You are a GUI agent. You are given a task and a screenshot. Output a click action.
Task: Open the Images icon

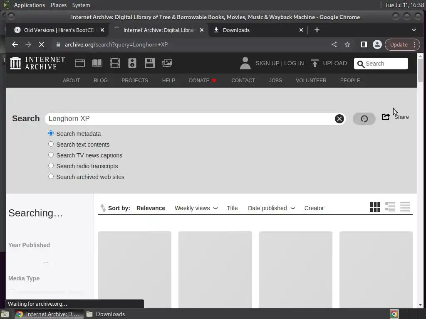[167, 63]
